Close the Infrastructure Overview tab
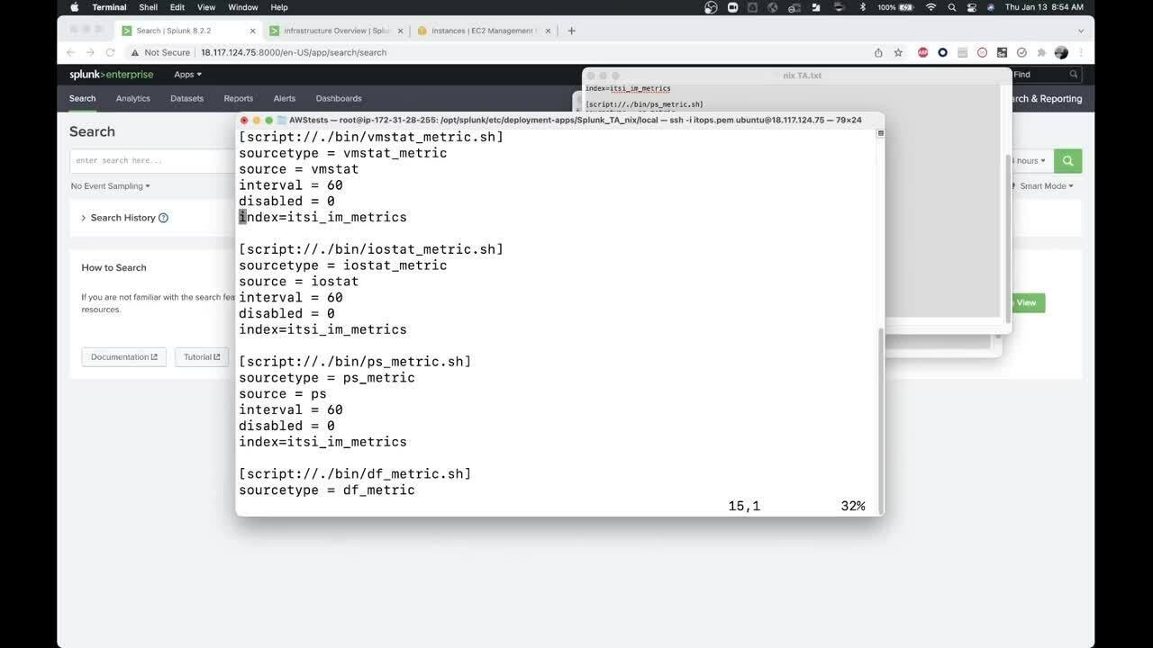 [399, 31]
